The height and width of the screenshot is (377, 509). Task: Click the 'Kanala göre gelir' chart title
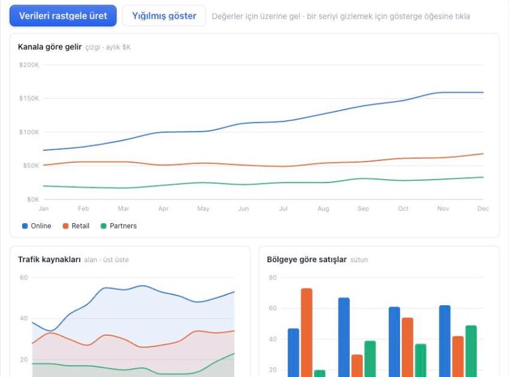[50, 47]
